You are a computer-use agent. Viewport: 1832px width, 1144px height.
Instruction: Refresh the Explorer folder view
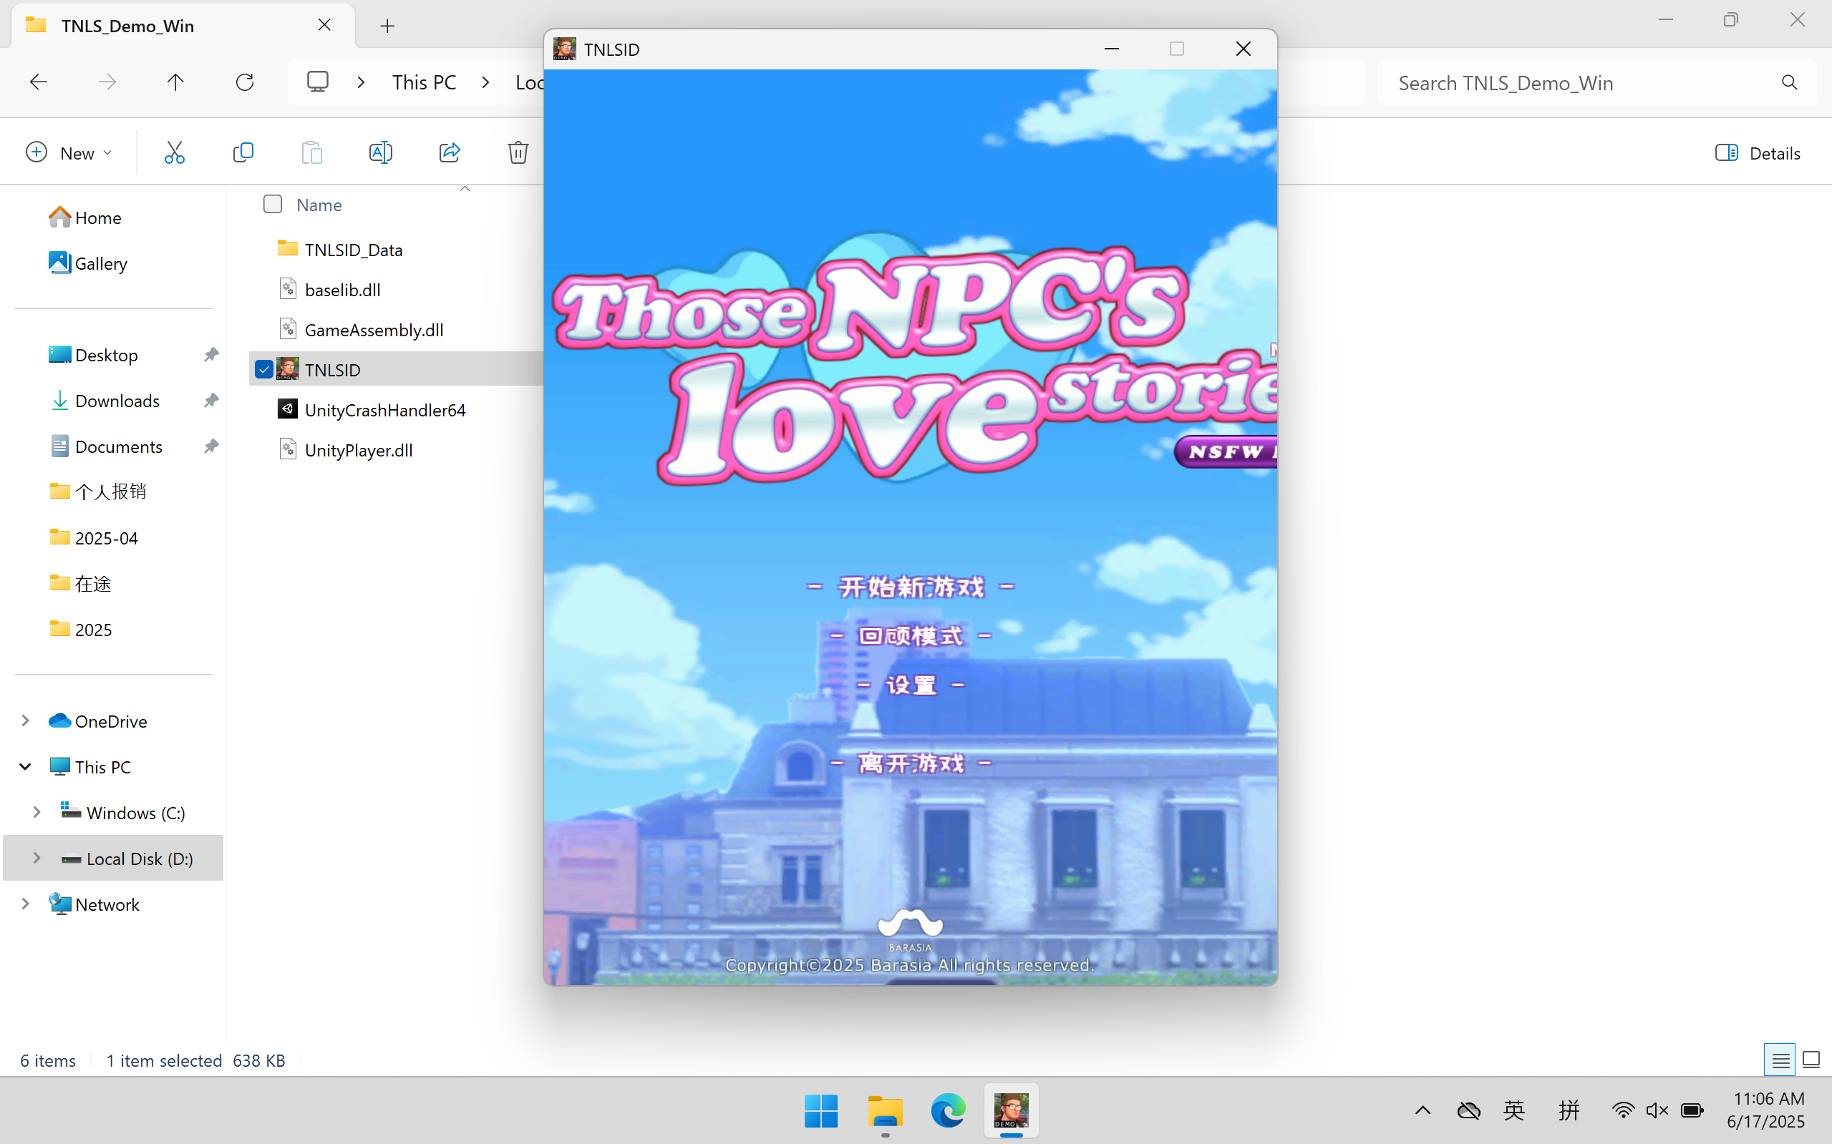click(x=245, y=82)
